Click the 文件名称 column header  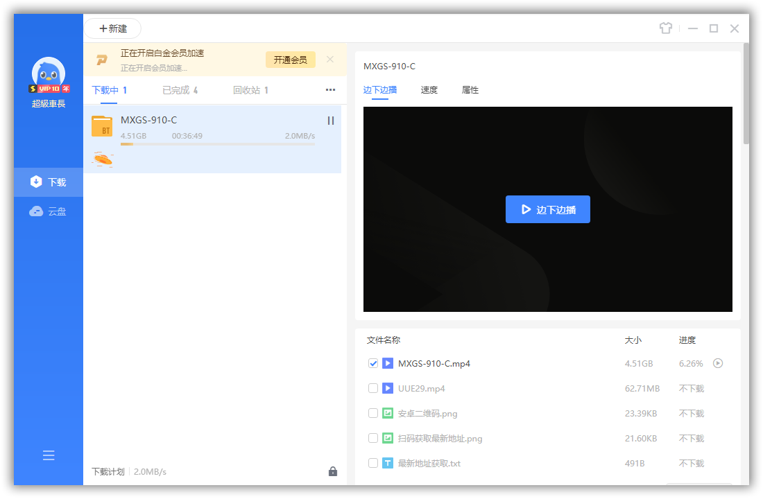[x=384, y=340]
